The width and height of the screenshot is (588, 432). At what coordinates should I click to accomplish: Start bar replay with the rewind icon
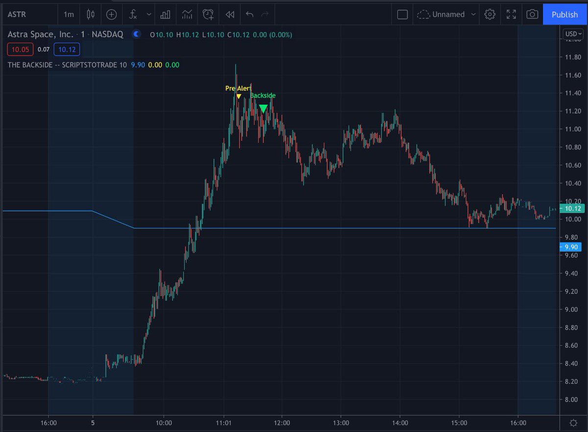click(x=230, y=14)
